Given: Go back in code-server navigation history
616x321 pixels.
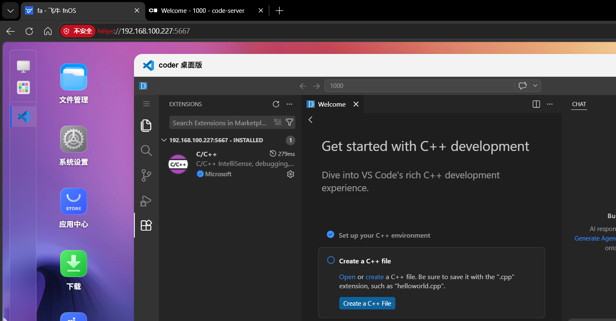Looking at the screenshot, I should (303, 86).
